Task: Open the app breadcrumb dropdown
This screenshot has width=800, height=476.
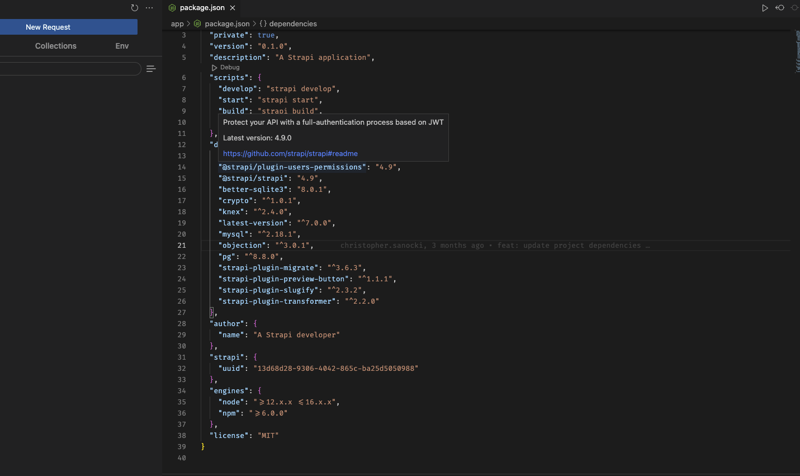Action: (177, 23)
